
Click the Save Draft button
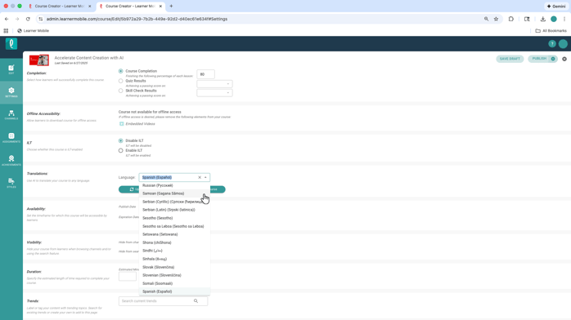pos(510,59)
